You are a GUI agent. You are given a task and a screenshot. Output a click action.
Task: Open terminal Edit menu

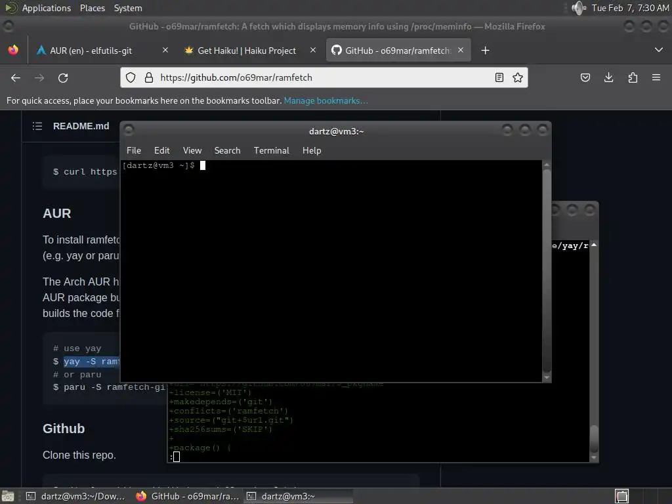(162, 150)
